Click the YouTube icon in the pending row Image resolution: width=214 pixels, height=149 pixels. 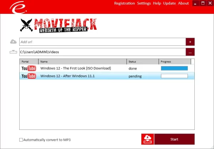pos(29,76)
